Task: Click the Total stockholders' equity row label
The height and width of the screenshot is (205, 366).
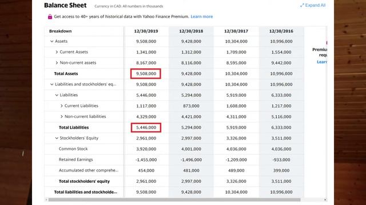Action: (84, 181)
